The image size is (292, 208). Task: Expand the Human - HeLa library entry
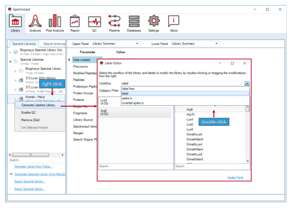coord(15,99)
